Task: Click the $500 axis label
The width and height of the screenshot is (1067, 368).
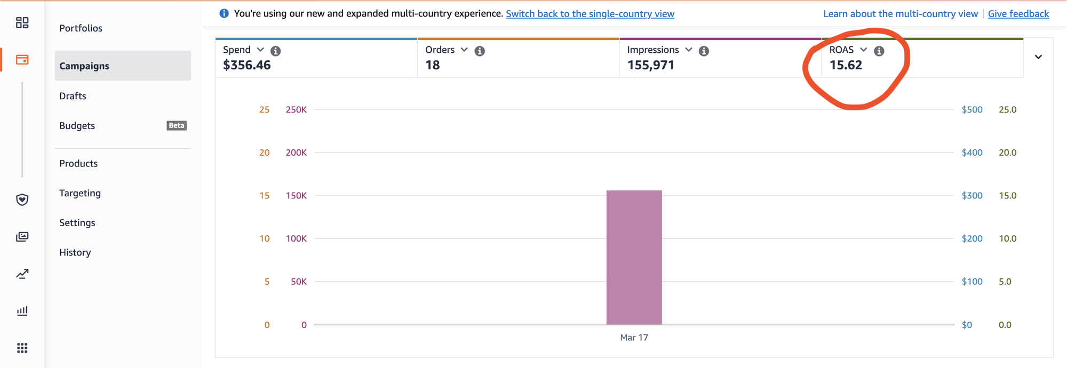Action: (972, 109)
